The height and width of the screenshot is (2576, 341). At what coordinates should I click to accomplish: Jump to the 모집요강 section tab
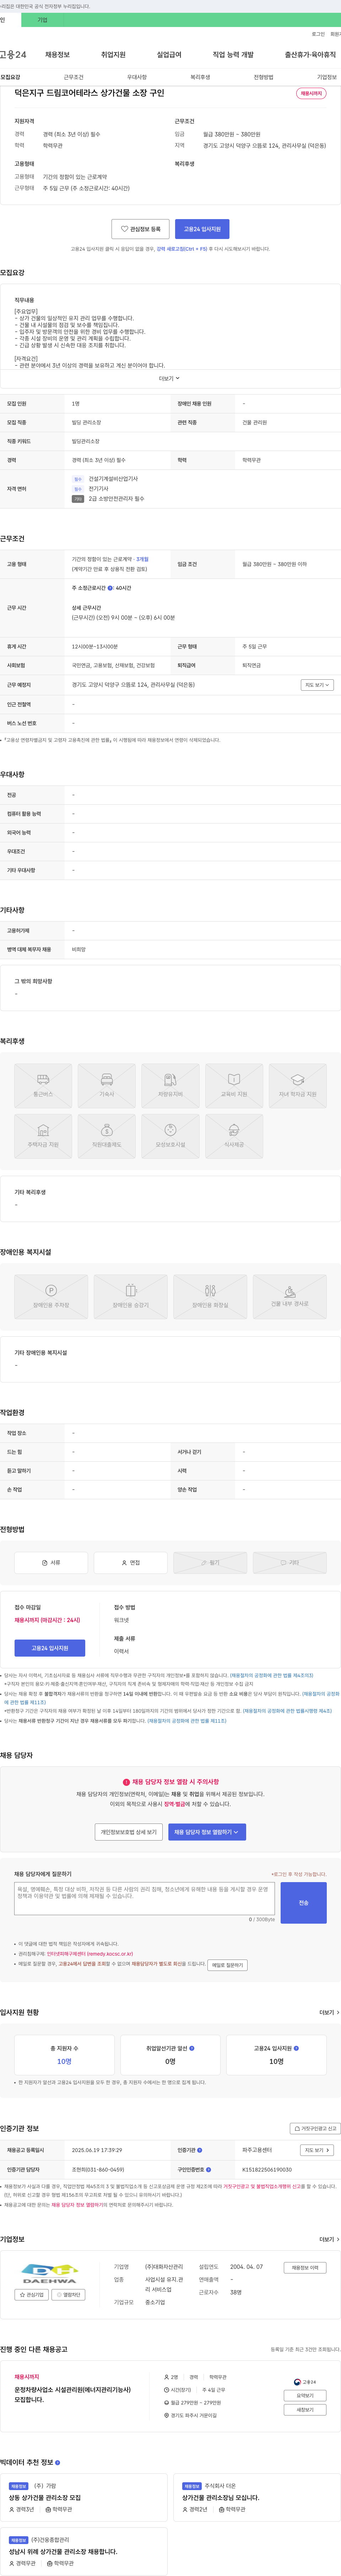click(10, 77)
